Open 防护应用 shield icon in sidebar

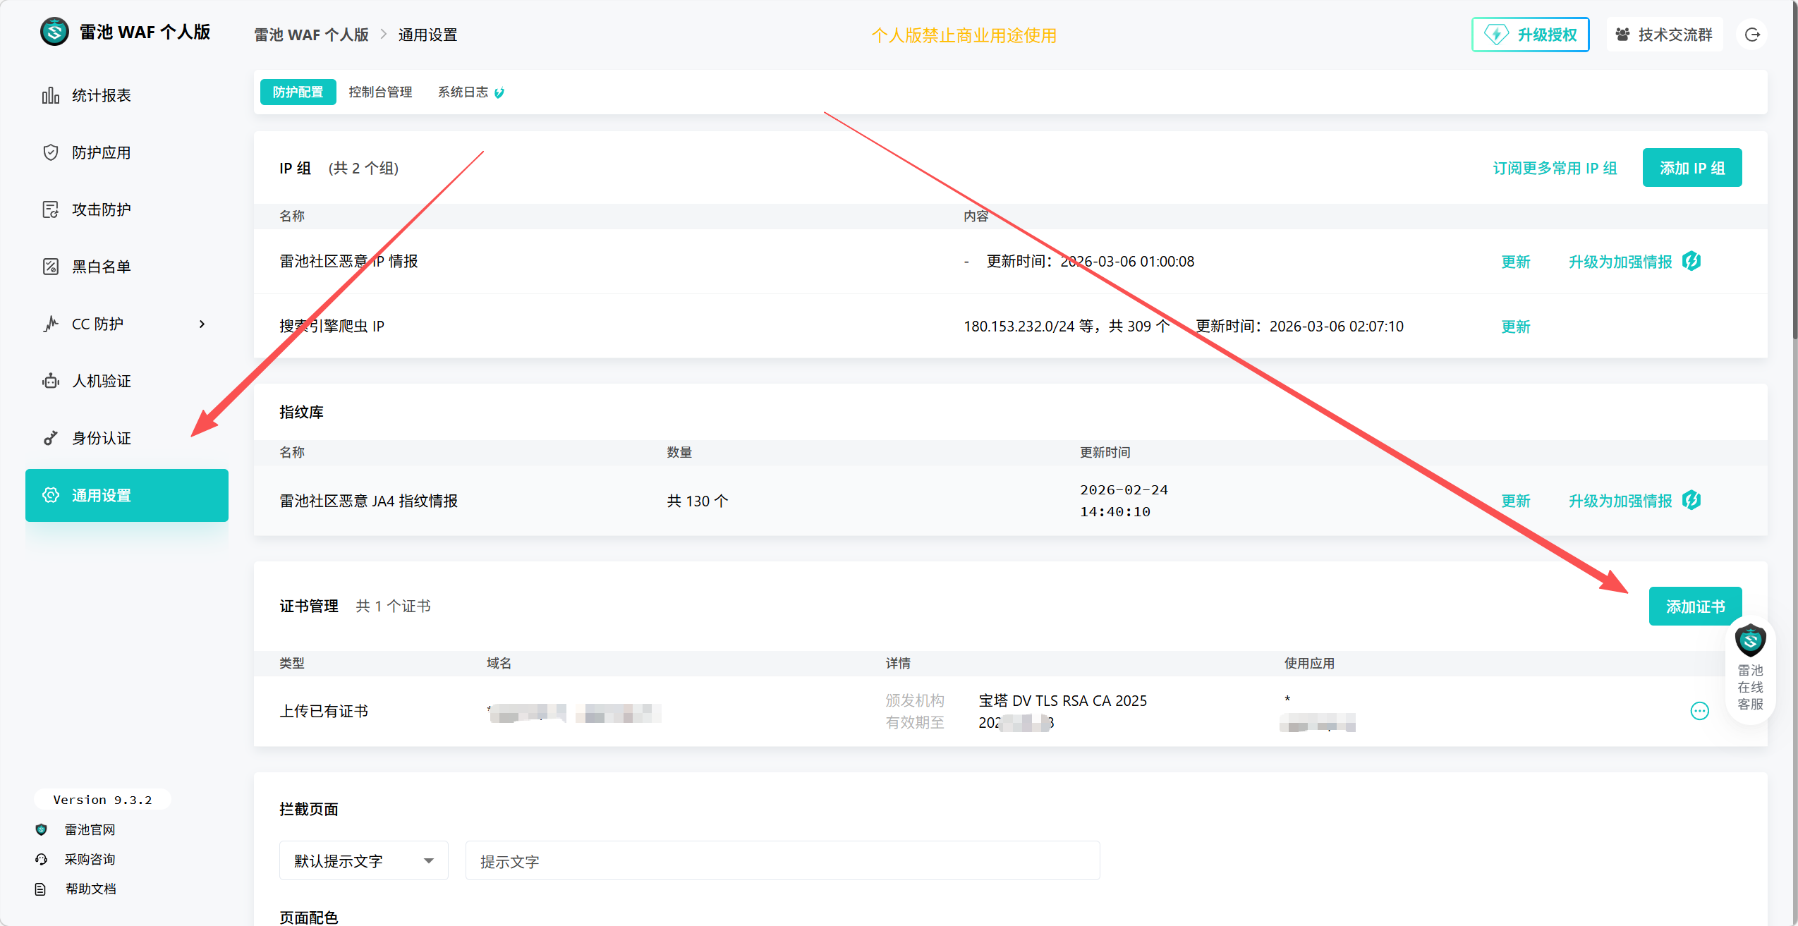pos(50,152)
